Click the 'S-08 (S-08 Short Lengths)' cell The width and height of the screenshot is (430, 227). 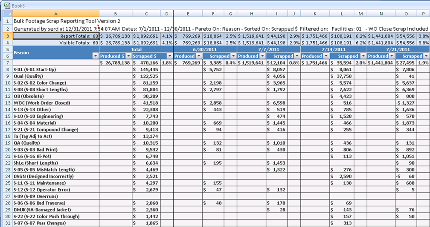56,89
